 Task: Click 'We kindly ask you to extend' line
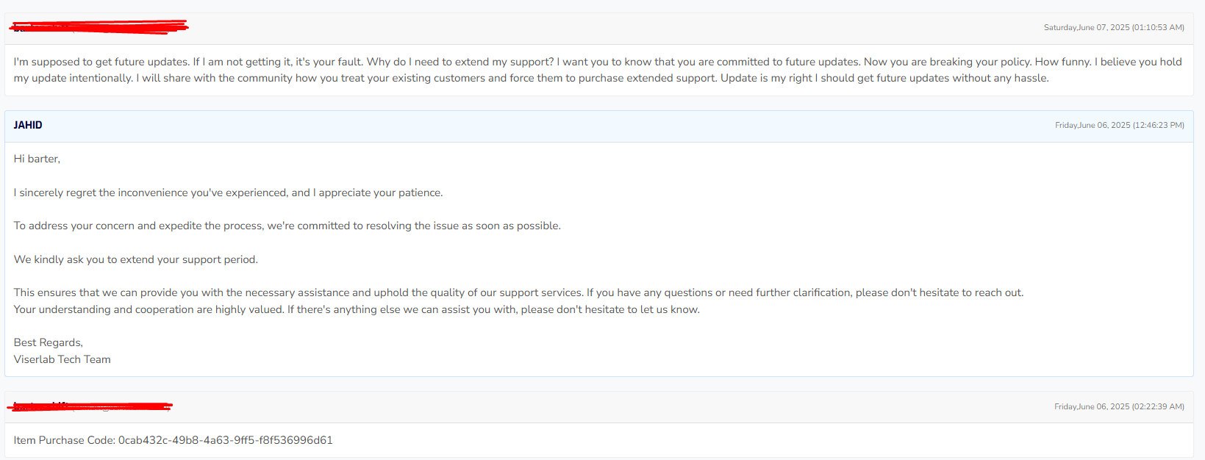(x=136, y=259)
